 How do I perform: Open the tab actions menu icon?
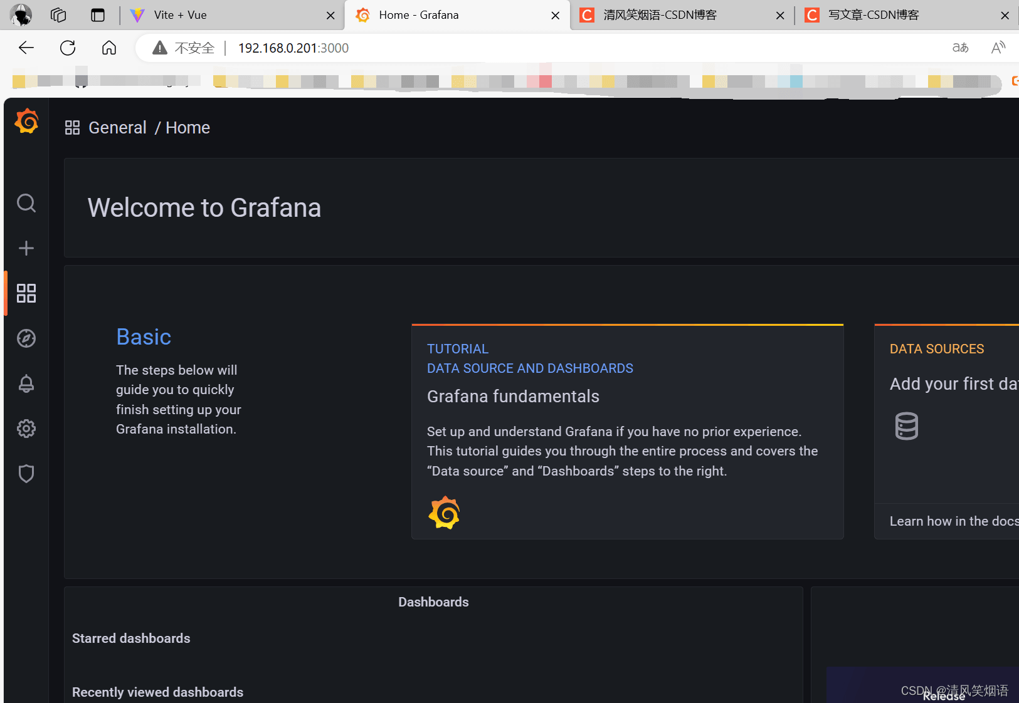98,15
